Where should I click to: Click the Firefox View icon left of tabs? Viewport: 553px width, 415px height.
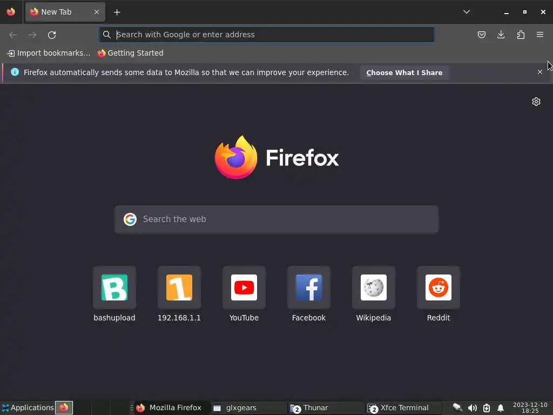pos(11,12)
